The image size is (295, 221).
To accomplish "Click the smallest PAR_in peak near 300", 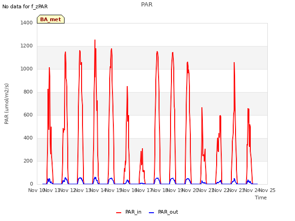I will pyautogui.click(x=142, y=149).
